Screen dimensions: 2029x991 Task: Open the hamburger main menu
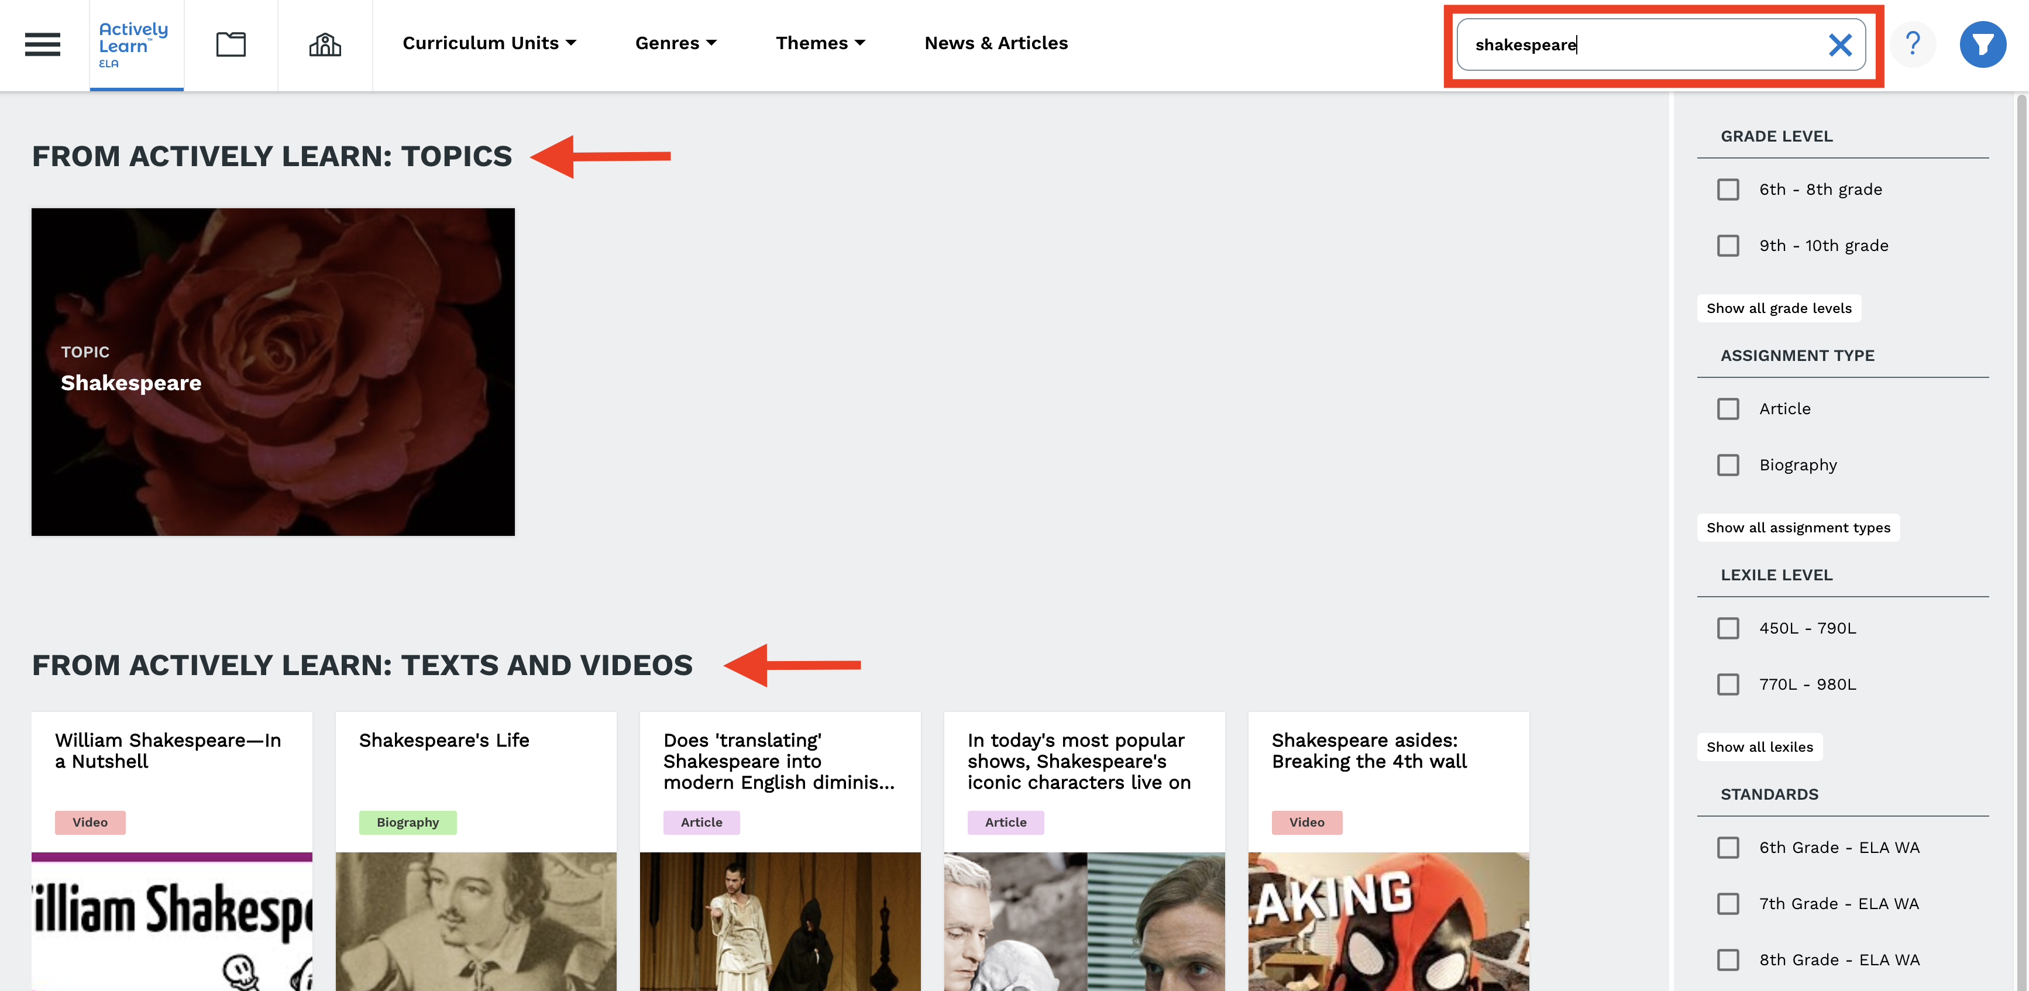click(x=43, y=44)
